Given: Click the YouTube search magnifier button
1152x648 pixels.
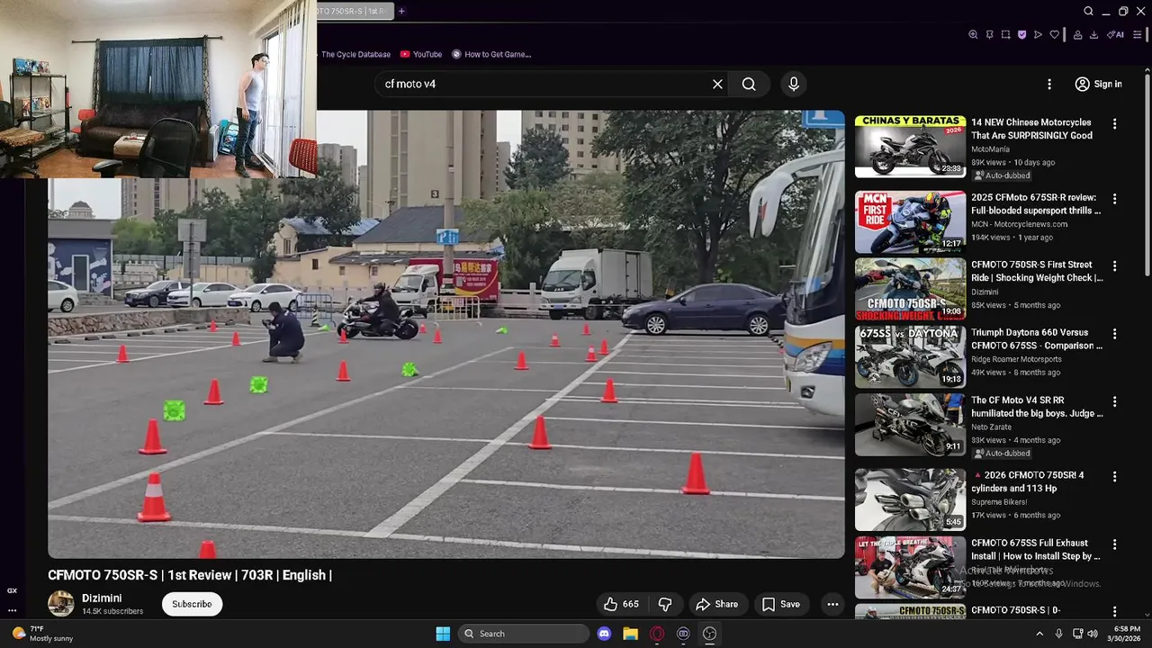Looking at the screenshot, I should (x=749, y=84).
